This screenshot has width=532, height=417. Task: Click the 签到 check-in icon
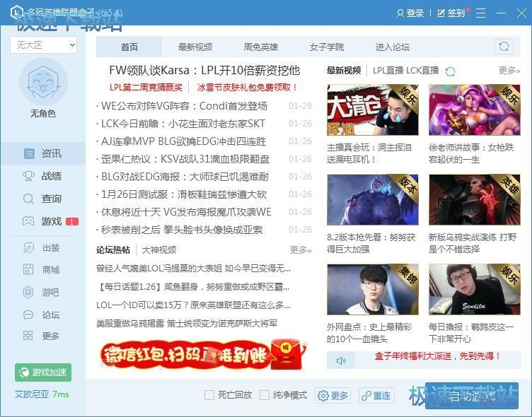click(x=441, y=13)
